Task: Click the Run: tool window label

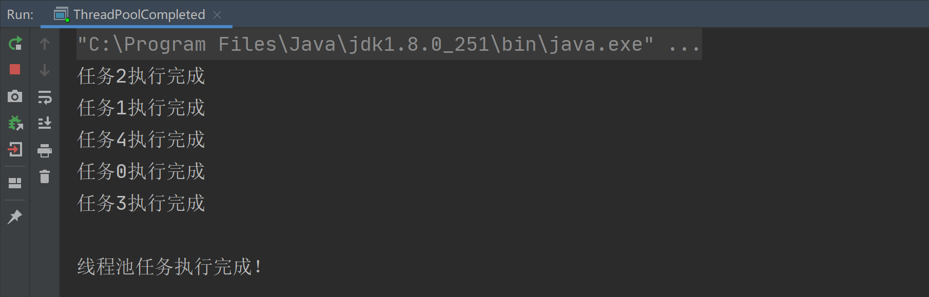Action: 20,14
